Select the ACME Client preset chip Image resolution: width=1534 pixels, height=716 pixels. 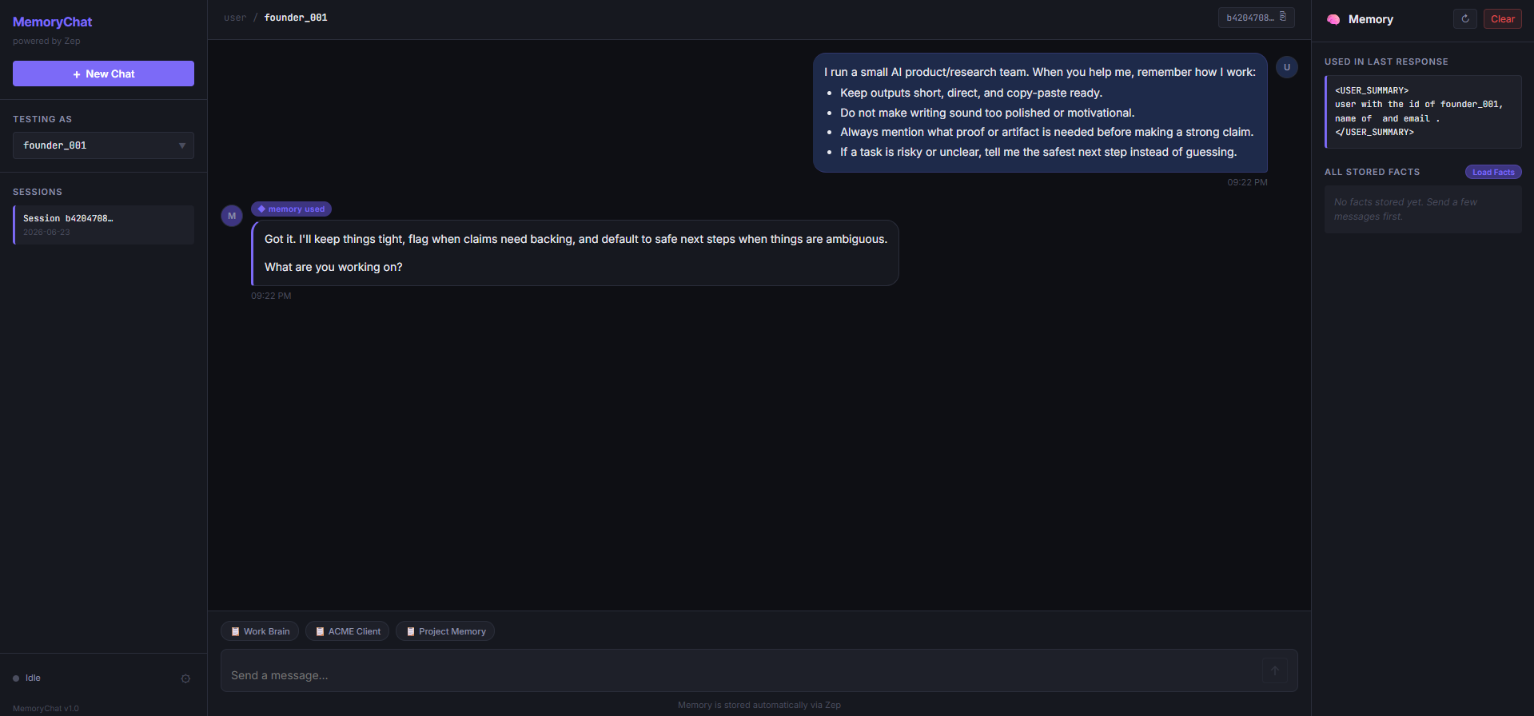[x=348, y=631]
